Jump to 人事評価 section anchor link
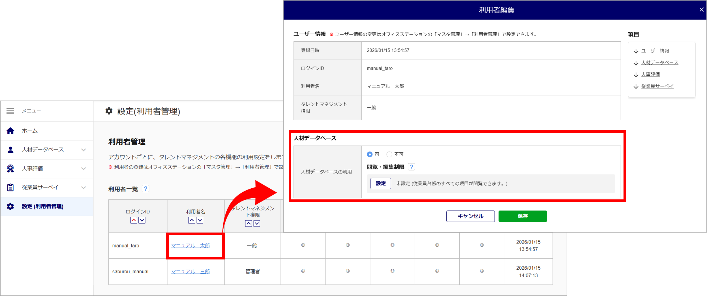Screen dimensions: 707x296 (x=650, y=74)
